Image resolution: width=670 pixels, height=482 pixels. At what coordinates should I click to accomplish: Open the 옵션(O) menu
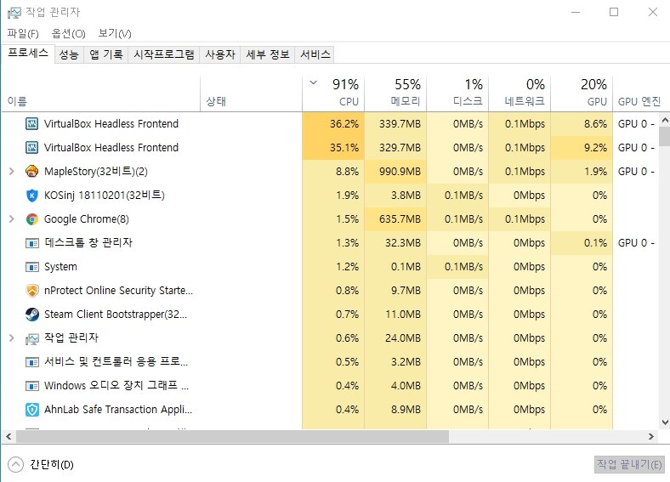(x=68, y=33)
